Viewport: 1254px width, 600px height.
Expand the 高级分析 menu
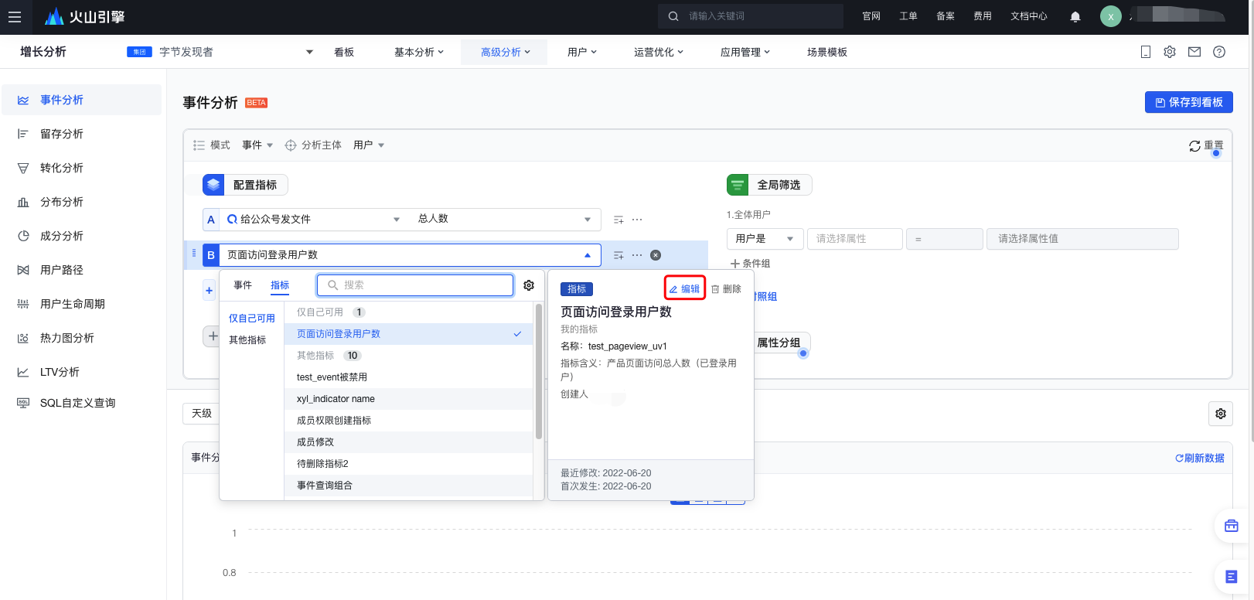coord(505,52)
